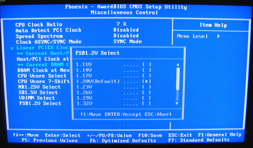
Task: Click Menu Level right arrow icon
Action: coord(218,36)
